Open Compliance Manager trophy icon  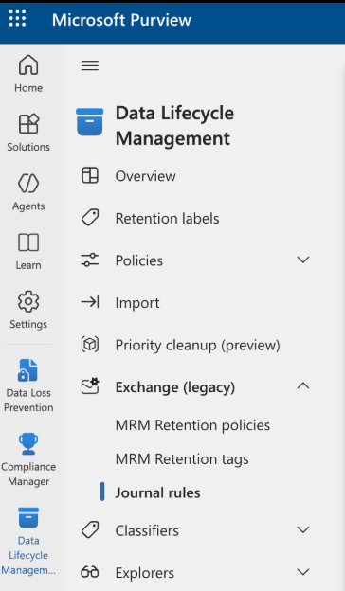pos(28,444)
